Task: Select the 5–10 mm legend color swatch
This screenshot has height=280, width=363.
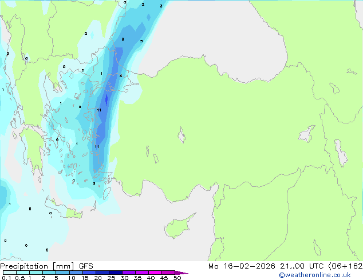Action: (62, 273)
